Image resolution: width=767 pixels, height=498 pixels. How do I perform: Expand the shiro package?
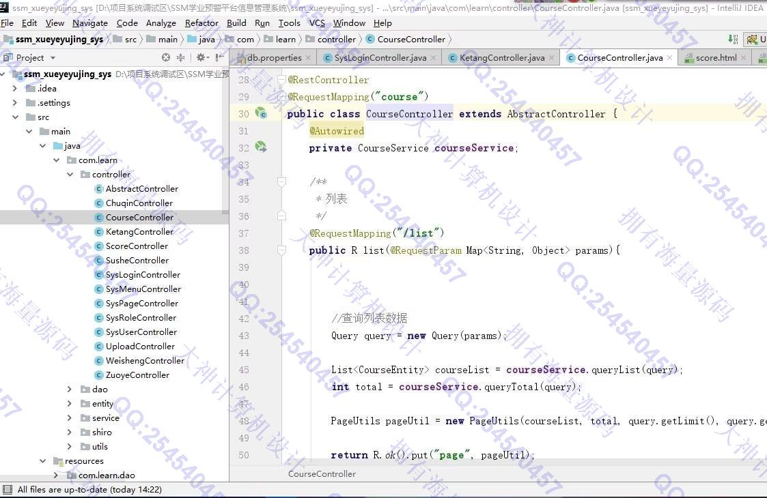coord(70,433)
